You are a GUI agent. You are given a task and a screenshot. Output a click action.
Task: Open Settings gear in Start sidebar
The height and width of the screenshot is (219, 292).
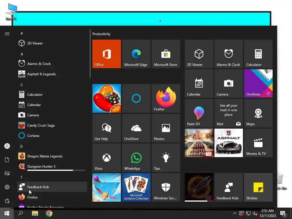pyautogui.click(x=7, y=187)
